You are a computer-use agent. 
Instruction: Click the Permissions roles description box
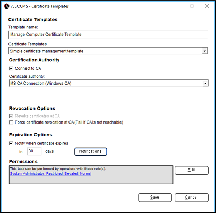[x=91, y=175]
